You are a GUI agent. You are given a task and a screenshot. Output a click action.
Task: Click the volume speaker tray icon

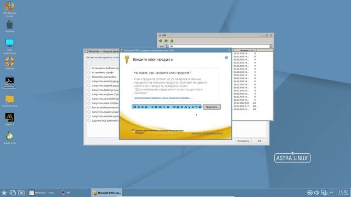click(317, 193)
